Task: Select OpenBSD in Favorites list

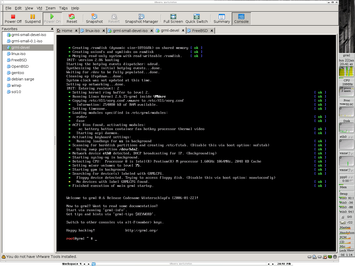Action: 28,66
